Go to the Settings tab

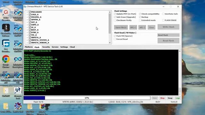[64, 47]
